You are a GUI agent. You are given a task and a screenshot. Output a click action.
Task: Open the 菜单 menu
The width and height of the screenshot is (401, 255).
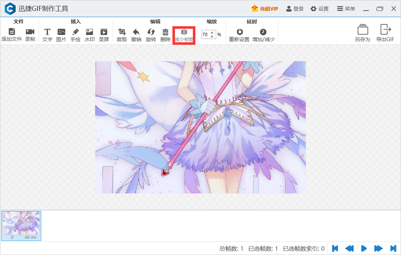tap(346, 9)
